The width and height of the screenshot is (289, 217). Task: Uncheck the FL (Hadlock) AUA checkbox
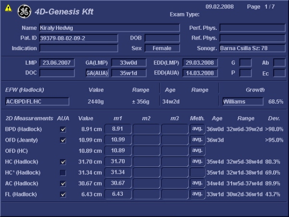point(63,194)
